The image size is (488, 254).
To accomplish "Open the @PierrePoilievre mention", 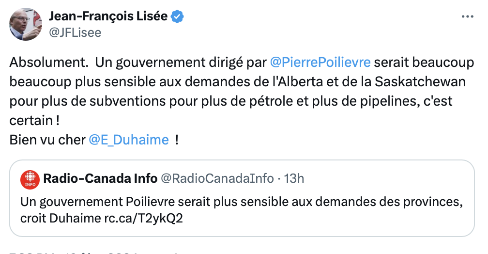I will [x=320, y=63].
